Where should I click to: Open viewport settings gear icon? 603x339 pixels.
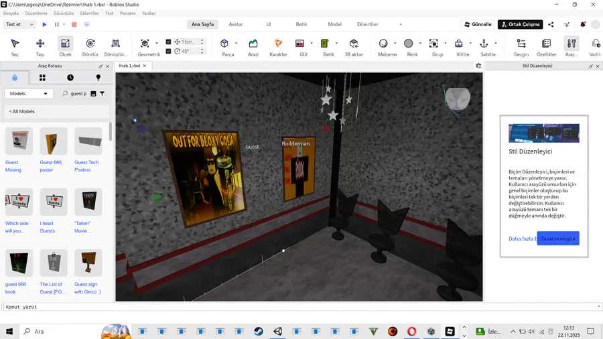click(x=478, y=66)
